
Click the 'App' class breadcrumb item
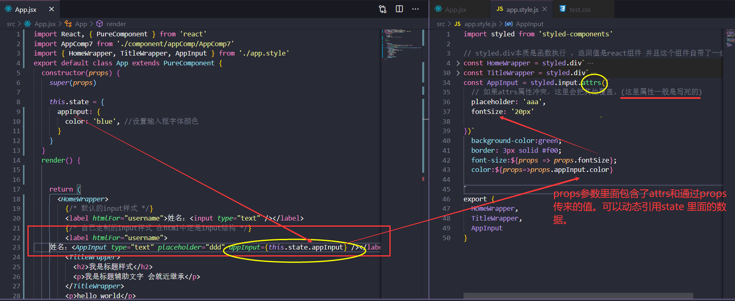tap(81, 24)
